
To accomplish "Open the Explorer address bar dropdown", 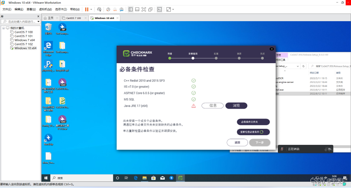I will click(x=298, y=66).
